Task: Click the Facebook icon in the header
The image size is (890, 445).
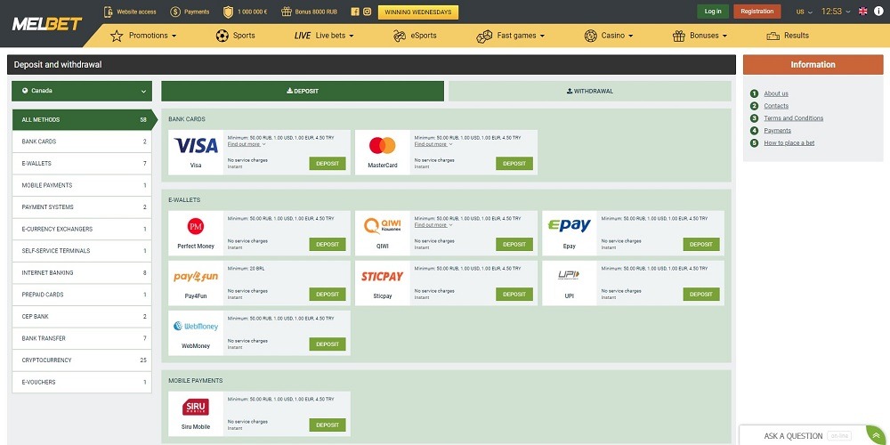Action: (355, 12)
